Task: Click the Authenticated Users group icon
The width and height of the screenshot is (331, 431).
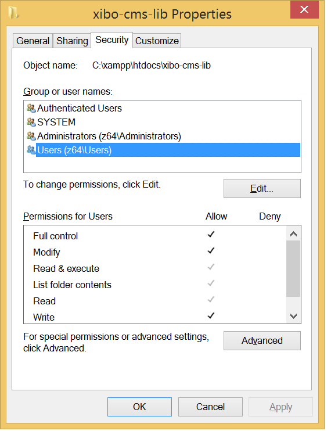Action: point(31,108)
